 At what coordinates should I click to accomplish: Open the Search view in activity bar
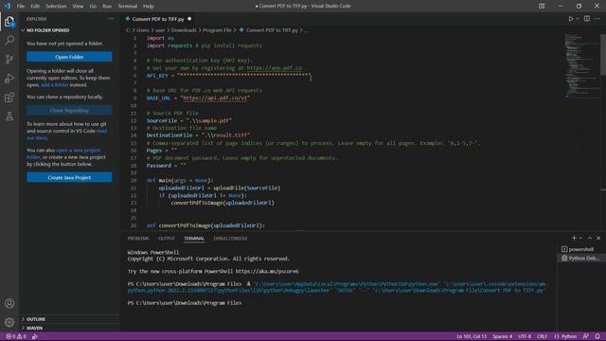point(9,40)
